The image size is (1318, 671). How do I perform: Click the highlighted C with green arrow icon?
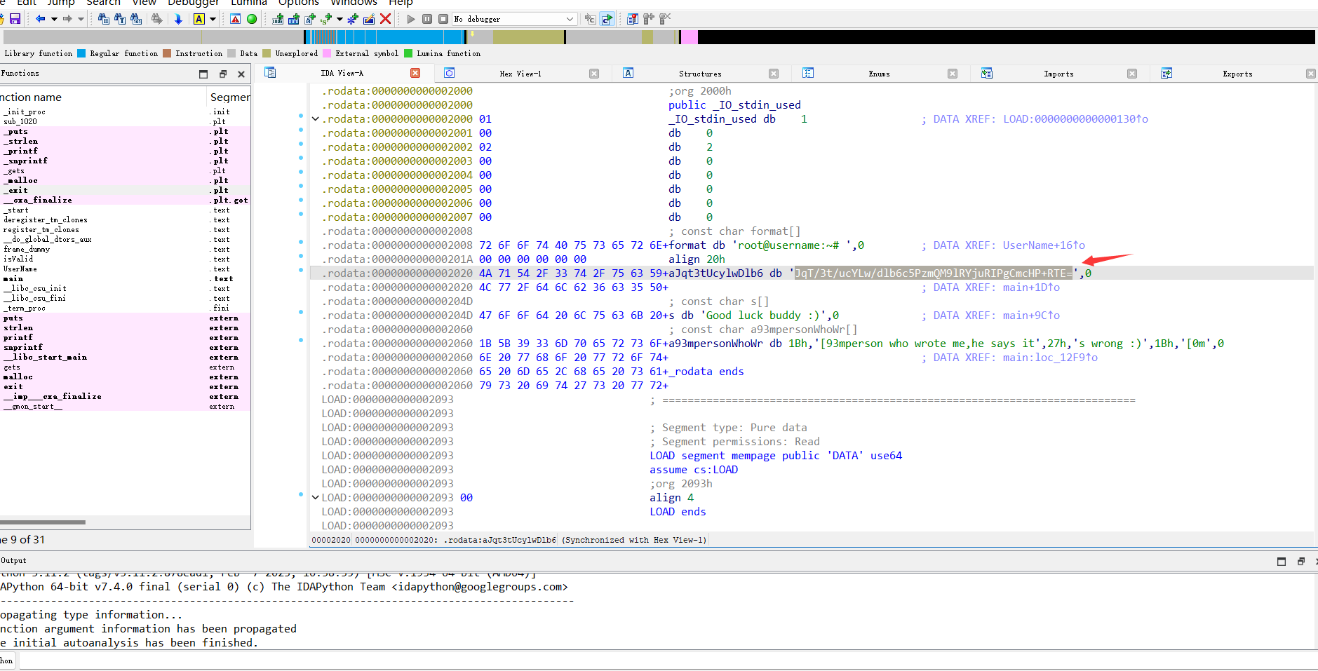click(x=607, y=19)
